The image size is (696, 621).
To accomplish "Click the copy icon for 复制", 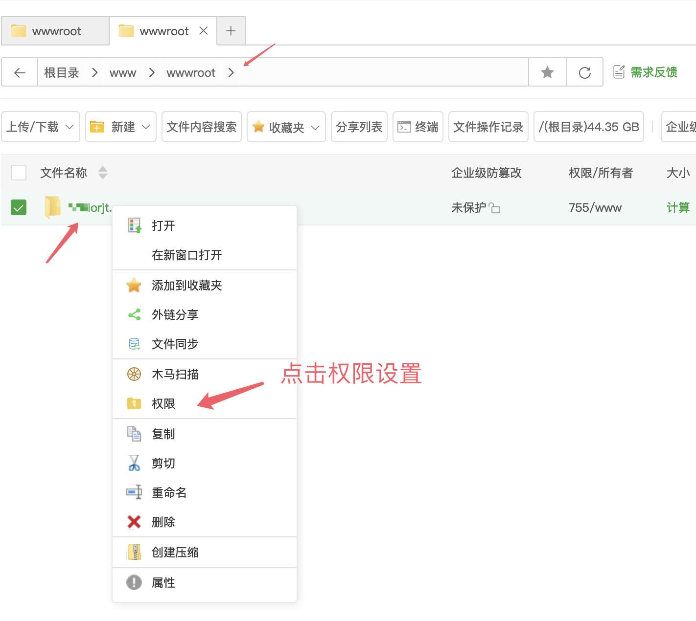I will pyautogui.click(x=134, y=434).
